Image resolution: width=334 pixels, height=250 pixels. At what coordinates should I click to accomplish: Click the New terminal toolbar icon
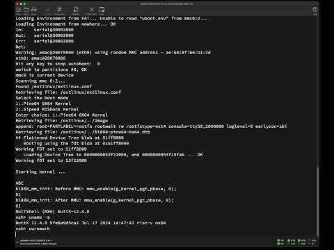coord(19,10)
